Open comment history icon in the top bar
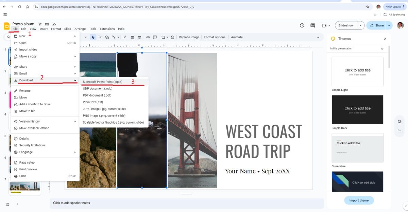 pos(312,25)
